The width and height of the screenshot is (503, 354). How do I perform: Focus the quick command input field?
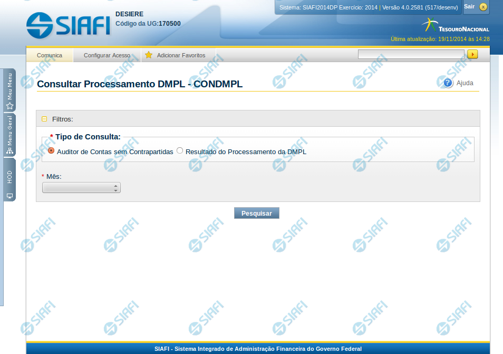(411, 54)
